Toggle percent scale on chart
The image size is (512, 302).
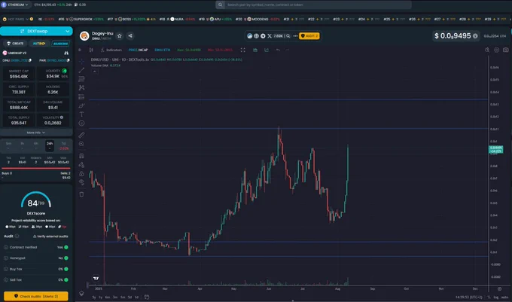coord(489,297)
